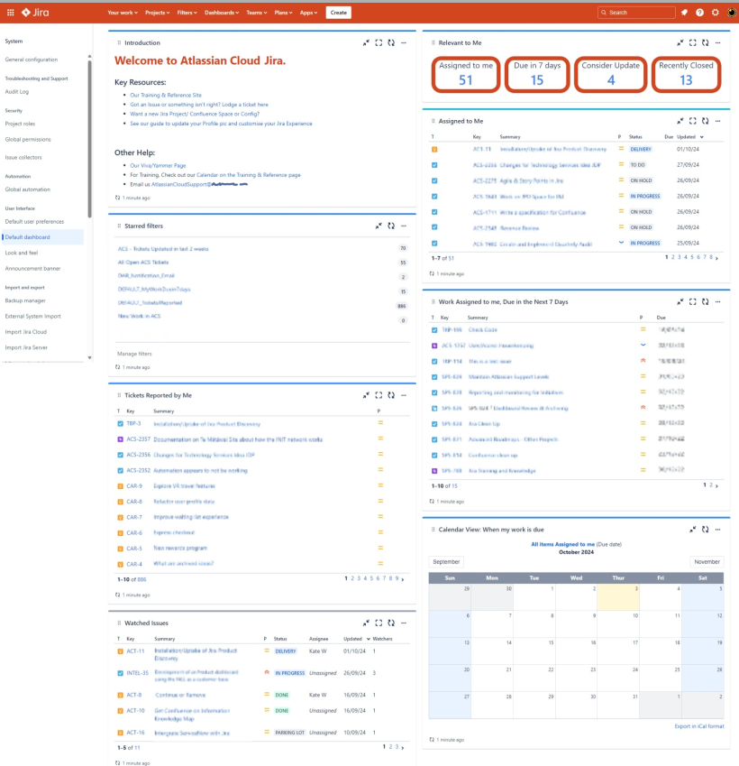This screenshot has width=739, height=766.
Task: Open All Open ACS Tickets filter
Action: coord(143,263)
